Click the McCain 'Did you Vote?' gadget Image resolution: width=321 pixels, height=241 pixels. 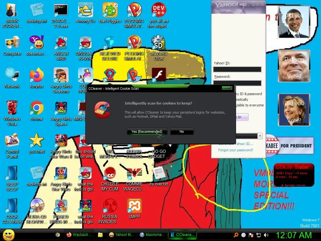294,66
